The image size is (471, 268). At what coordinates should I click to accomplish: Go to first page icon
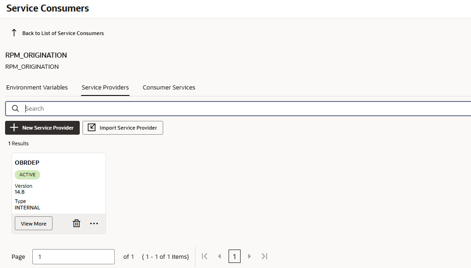coord(205,256)
